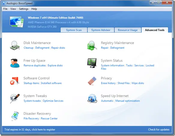Click Check for updates in status bar

(x=159, y=129)
